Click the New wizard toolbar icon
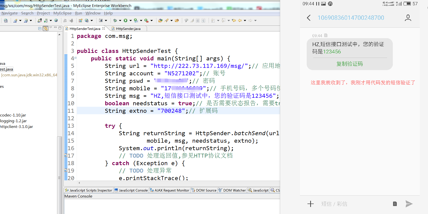This screenshot has height=214, width=428. [15, 20]
